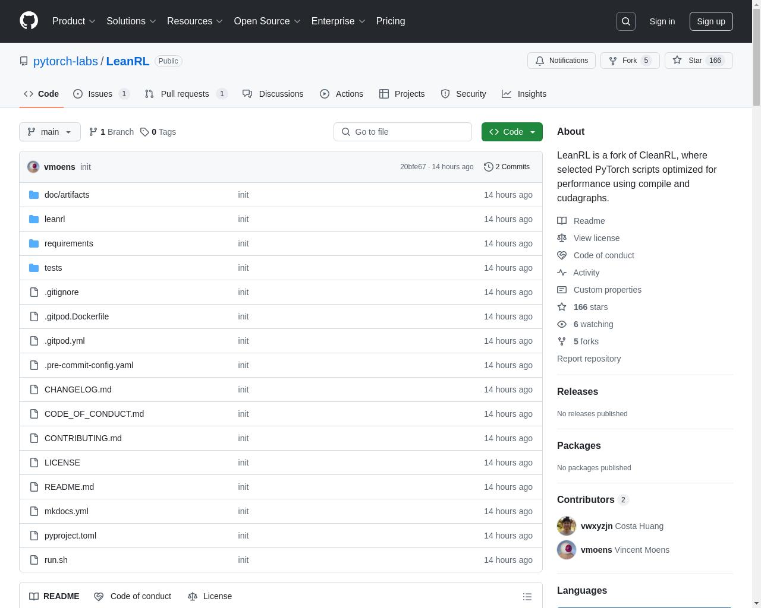Open the pyproject.toml file

(70, 536)
